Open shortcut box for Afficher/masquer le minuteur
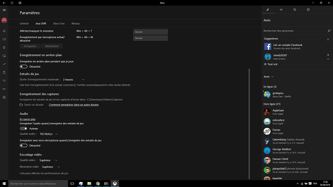Screen dimensions: 333x187 click(x=150, y=32)
